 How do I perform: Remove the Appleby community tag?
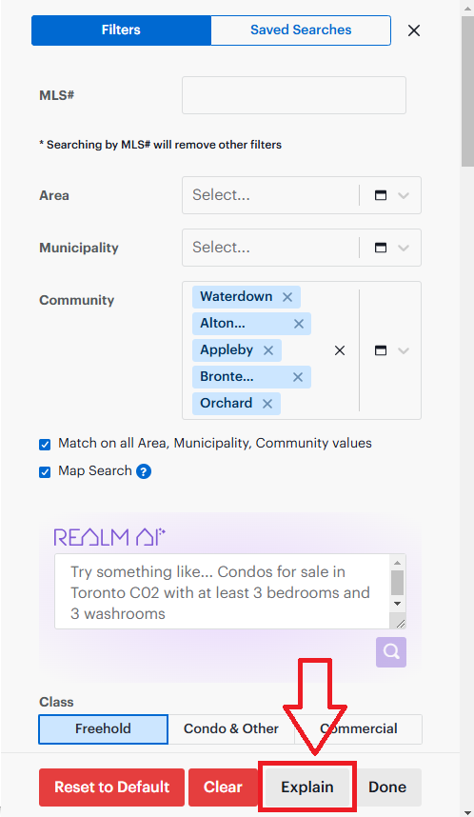point(268,350)
